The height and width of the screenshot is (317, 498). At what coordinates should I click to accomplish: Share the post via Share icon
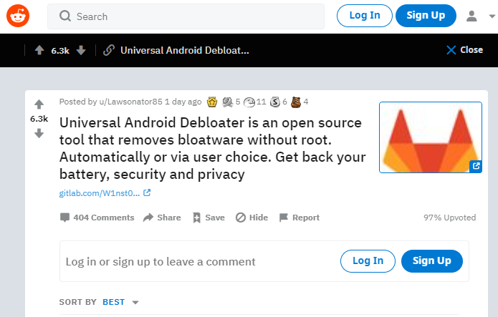click(x=162, y=218)
